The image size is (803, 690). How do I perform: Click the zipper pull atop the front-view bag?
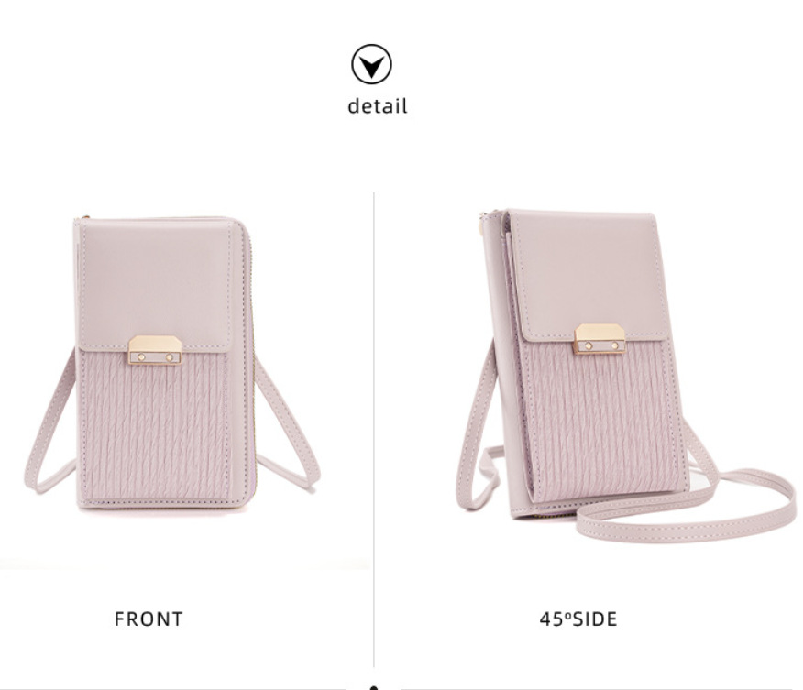pyautogui.click(x=83, y=219)
